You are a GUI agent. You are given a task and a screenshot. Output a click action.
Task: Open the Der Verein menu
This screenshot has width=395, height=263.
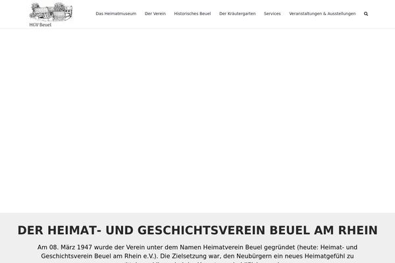click(155, 14)
